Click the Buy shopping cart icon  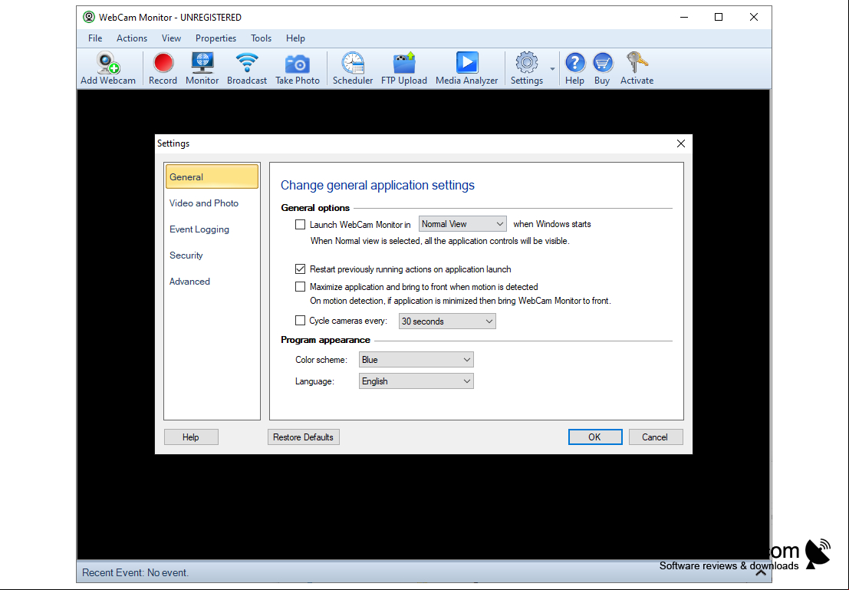click(x=602, y=68)
